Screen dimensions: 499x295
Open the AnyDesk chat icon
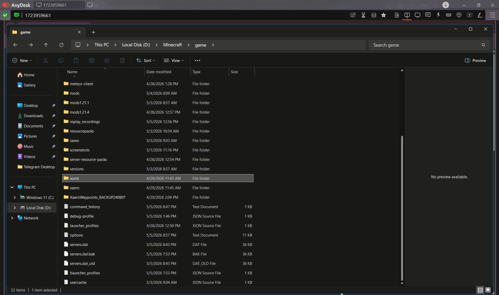point(428,15)
